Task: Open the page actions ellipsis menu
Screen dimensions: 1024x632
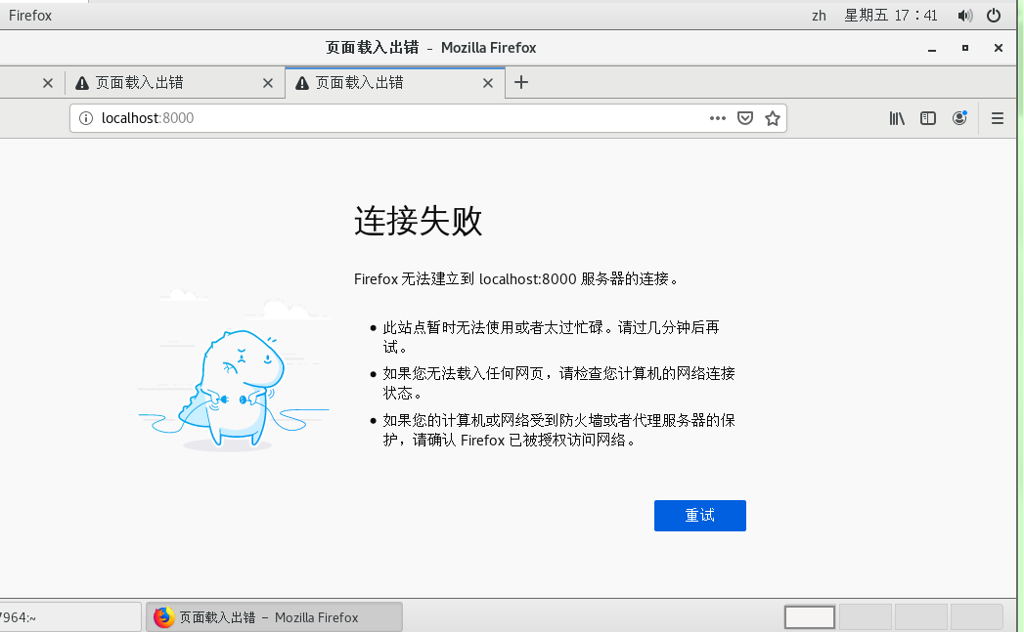Action: 717,117
